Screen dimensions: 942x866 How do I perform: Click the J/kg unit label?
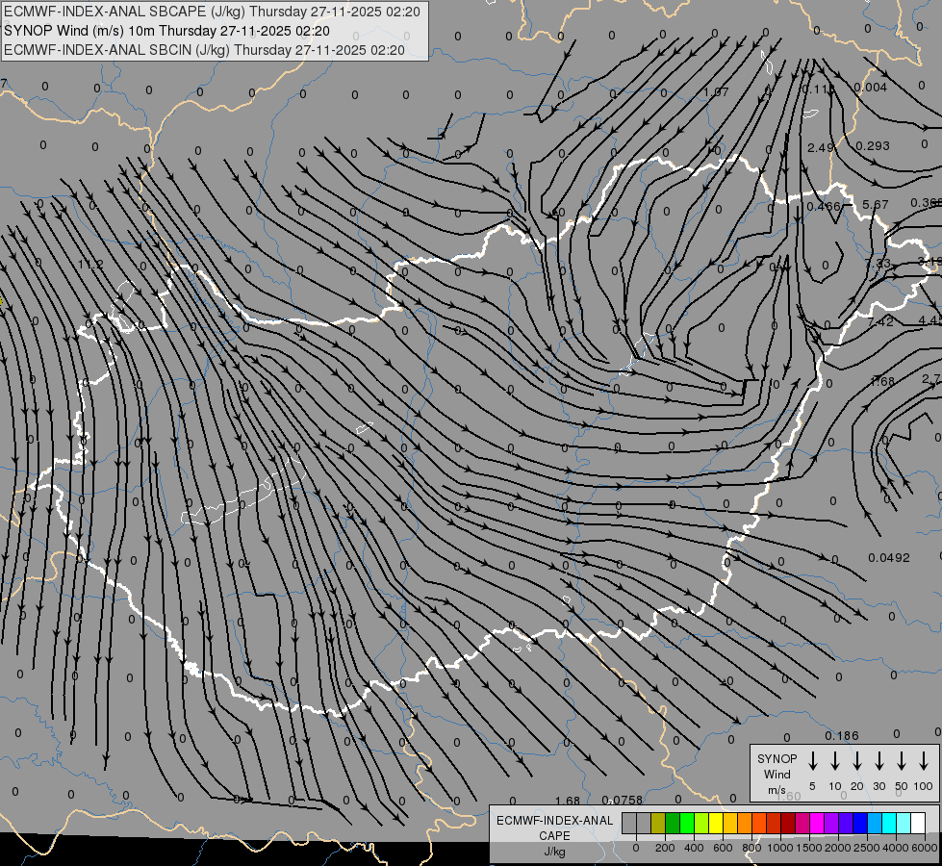[554, 852]
